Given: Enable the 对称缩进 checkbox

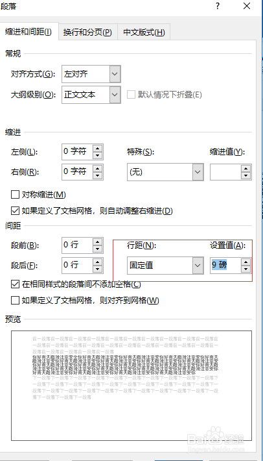Looking at the screenshot, I should [15, 195].
